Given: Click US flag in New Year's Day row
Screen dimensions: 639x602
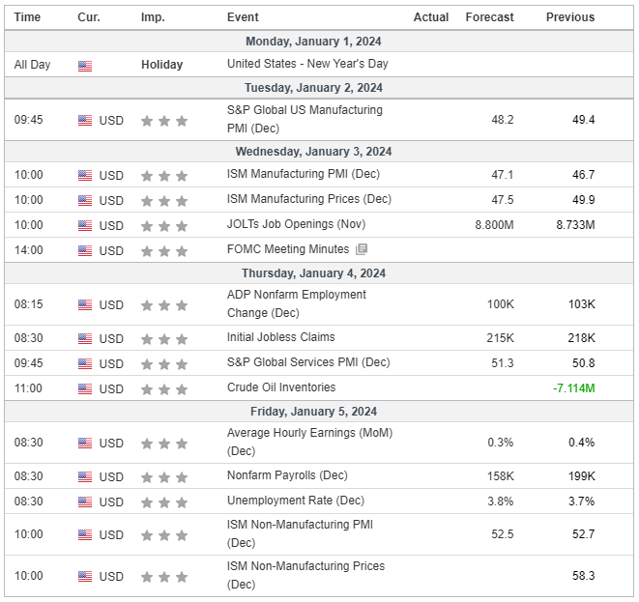Looking at the screenshot, I should (85, 66).
